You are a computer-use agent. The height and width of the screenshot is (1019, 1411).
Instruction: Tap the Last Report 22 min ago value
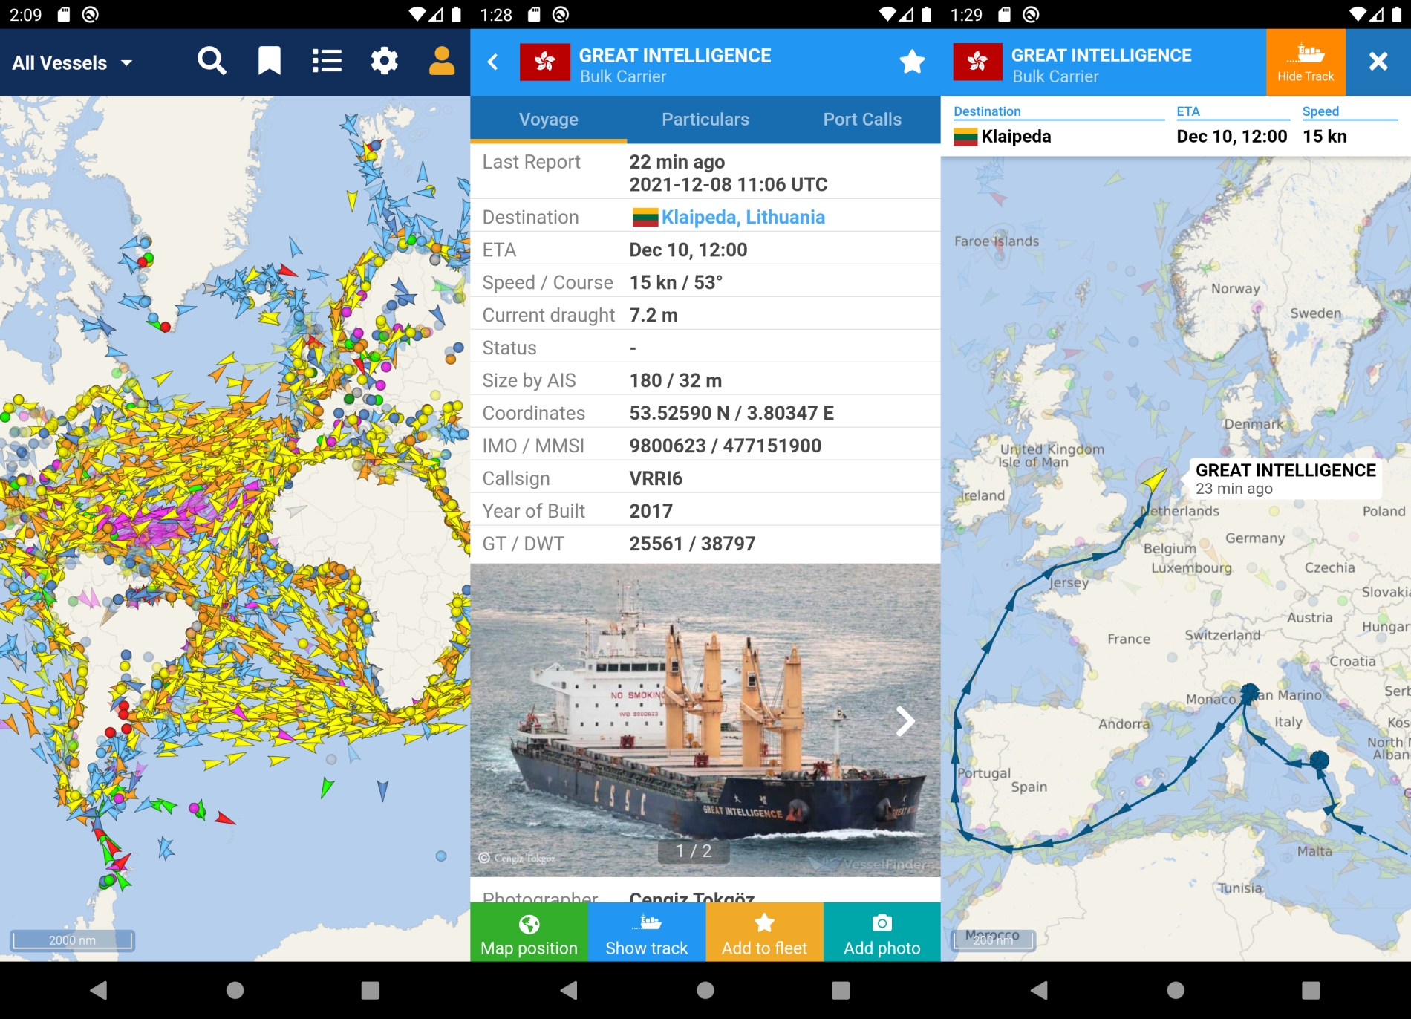click(677, 162)
